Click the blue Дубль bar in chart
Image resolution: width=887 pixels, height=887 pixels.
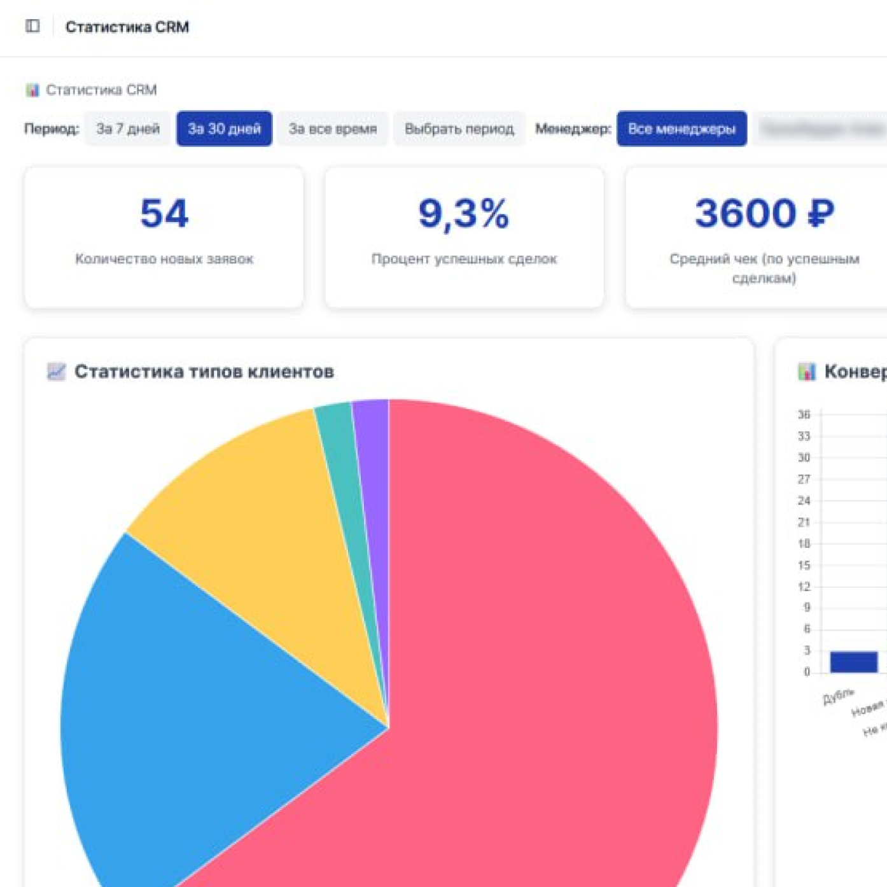pos(854,662)
